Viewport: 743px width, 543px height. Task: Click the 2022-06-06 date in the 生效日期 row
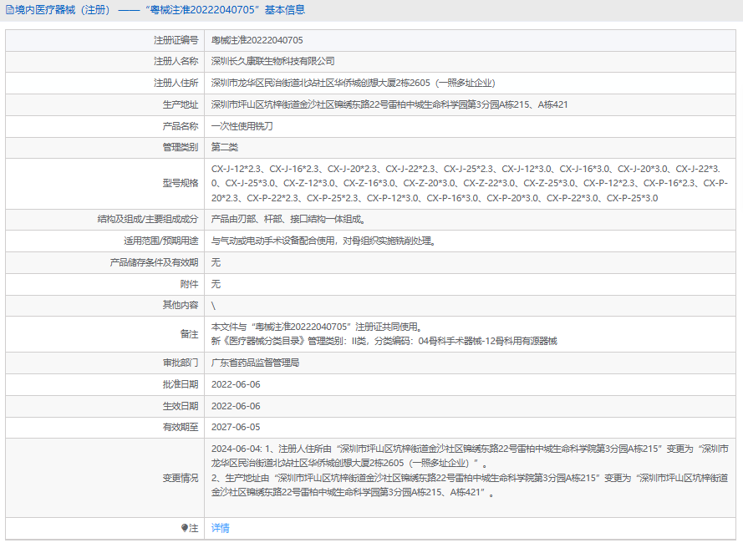(x=236, y=406)
